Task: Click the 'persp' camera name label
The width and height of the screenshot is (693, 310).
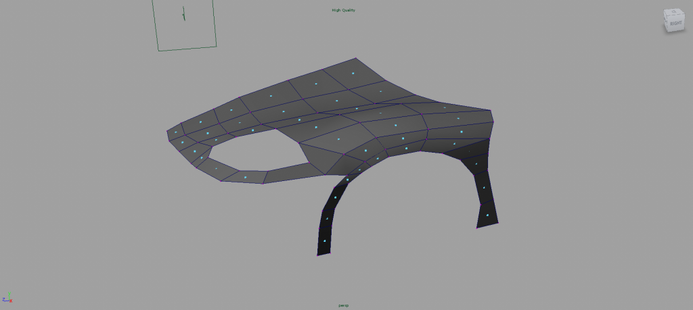Action: tap(343, 305)
